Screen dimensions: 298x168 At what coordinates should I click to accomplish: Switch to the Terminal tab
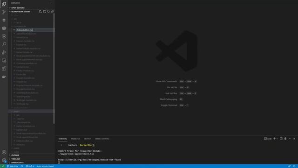(62, 139)
